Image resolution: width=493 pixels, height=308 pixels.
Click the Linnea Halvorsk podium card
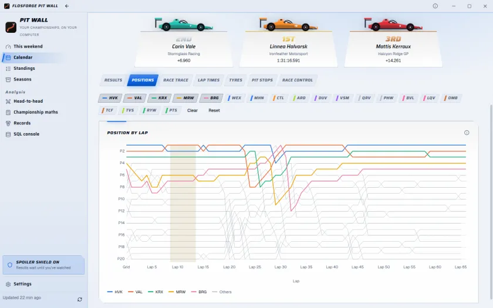[x=288, y=49]
